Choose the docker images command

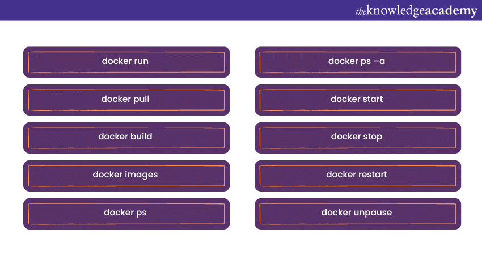[x=126, y=175]
